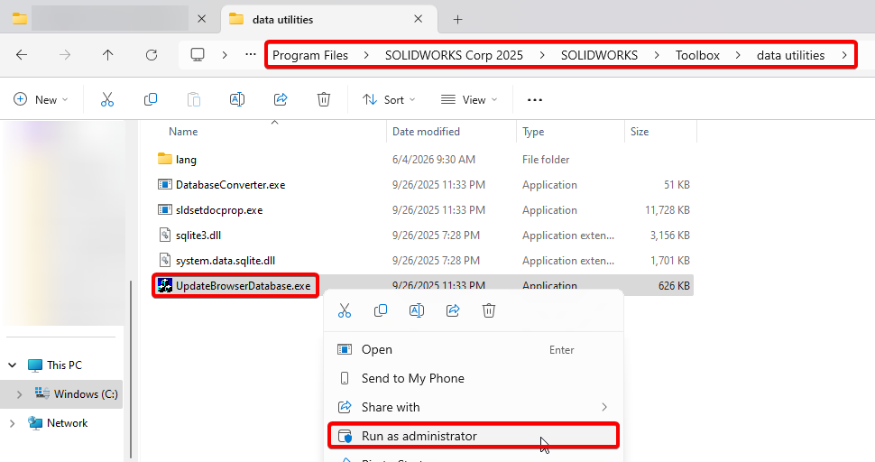
Task: Open Share with submenu arrow
Action: coord(604,407)
